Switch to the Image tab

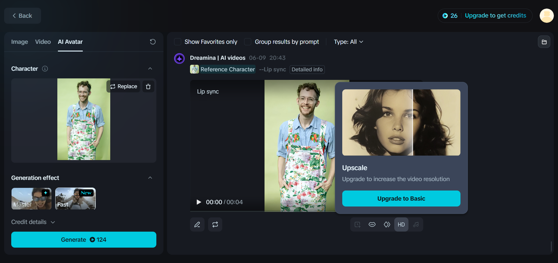tap(20, 42)
